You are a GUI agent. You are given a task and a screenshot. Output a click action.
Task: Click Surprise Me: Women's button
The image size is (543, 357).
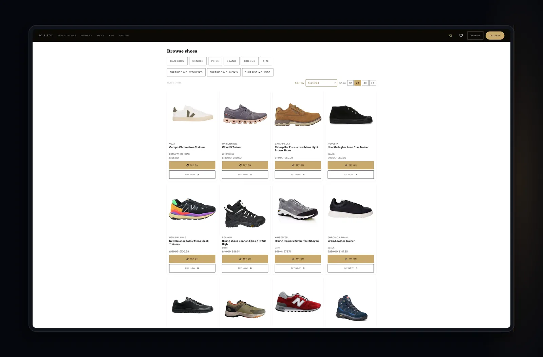pos(186,72)
